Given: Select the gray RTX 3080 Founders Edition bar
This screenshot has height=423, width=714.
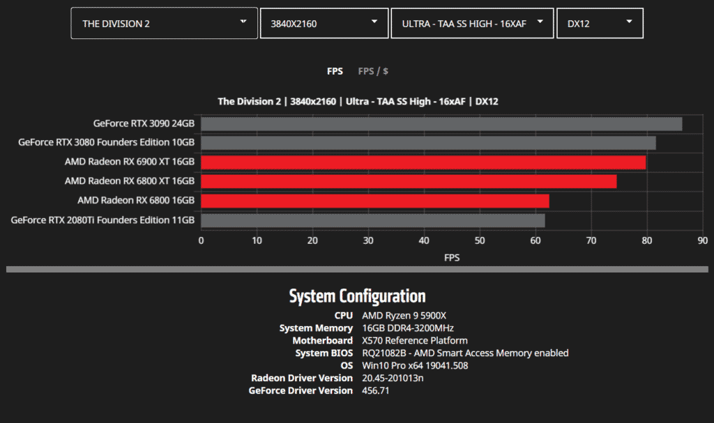Looking at the screenshot, I should point(427,143).
